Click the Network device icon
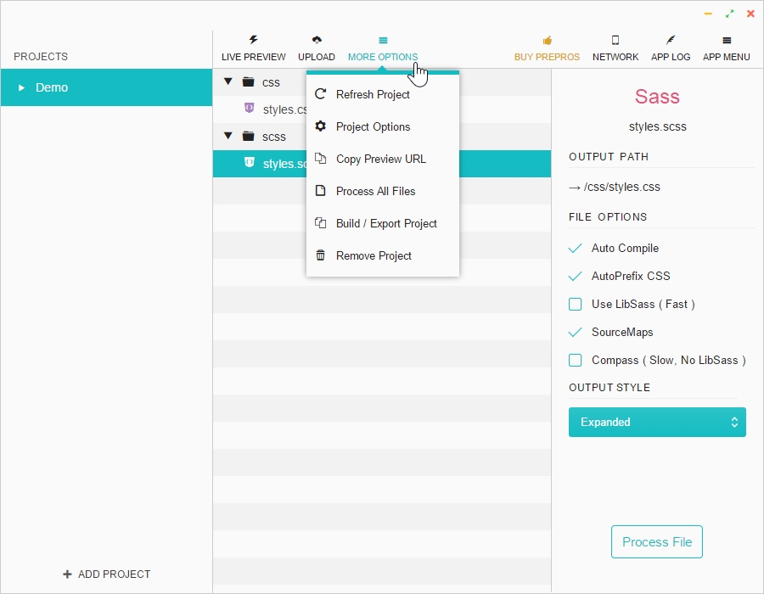The height and width of the screenshot is (594, 764). pyautogui.click(x=615, y=39)
